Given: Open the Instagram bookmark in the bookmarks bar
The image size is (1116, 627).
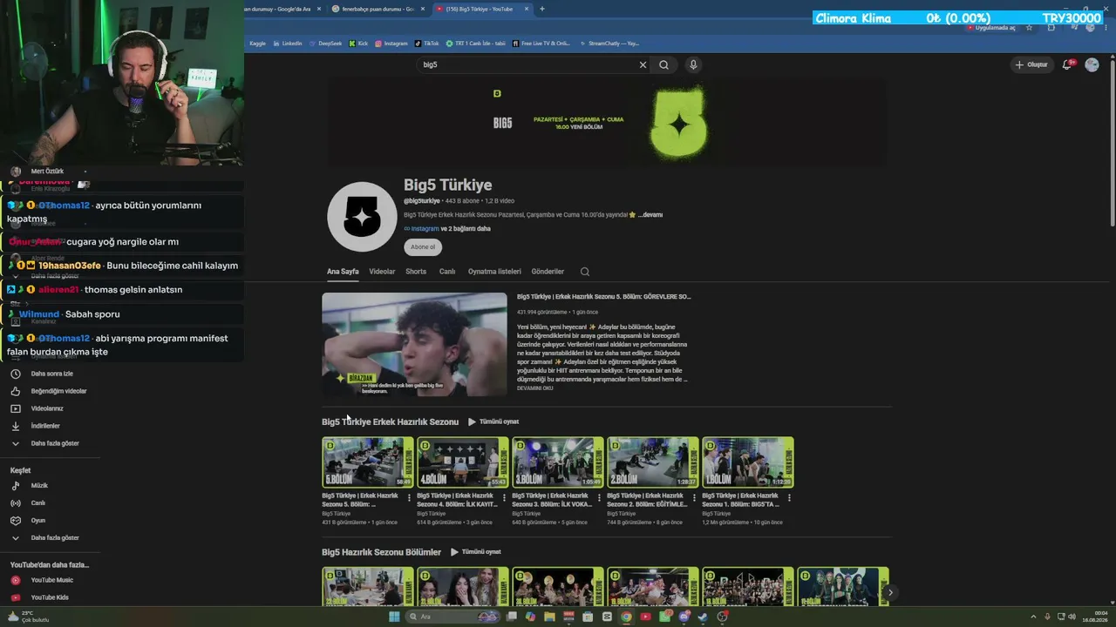Looking at the screenshot, I should pyautogui.click(x=391, y=43).
